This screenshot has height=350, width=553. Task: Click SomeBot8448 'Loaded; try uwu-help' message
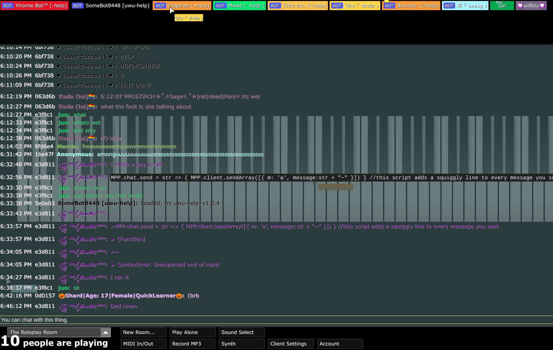pyautogui.click(x=180, y=203)
